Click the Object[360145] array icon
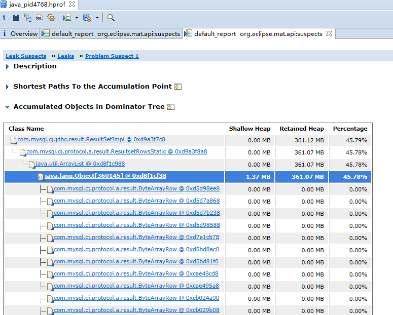The image size is (393, 315). point(41,177)
